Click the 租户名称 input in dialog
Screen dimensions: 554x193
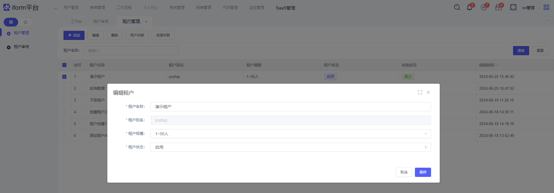291,107
